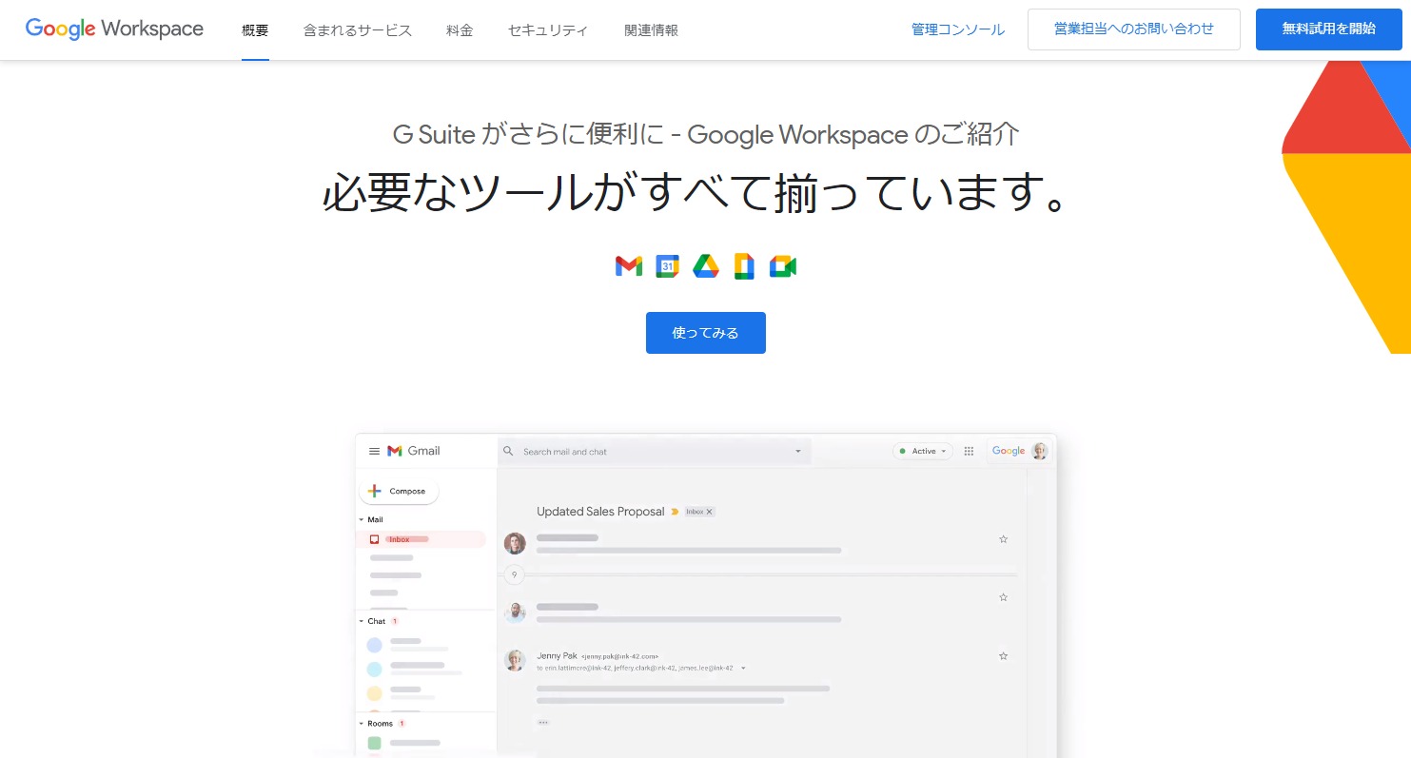Click the account avatar in Gmail preview
Viewport: 1411px width, 758px height.
[1040, 451]
